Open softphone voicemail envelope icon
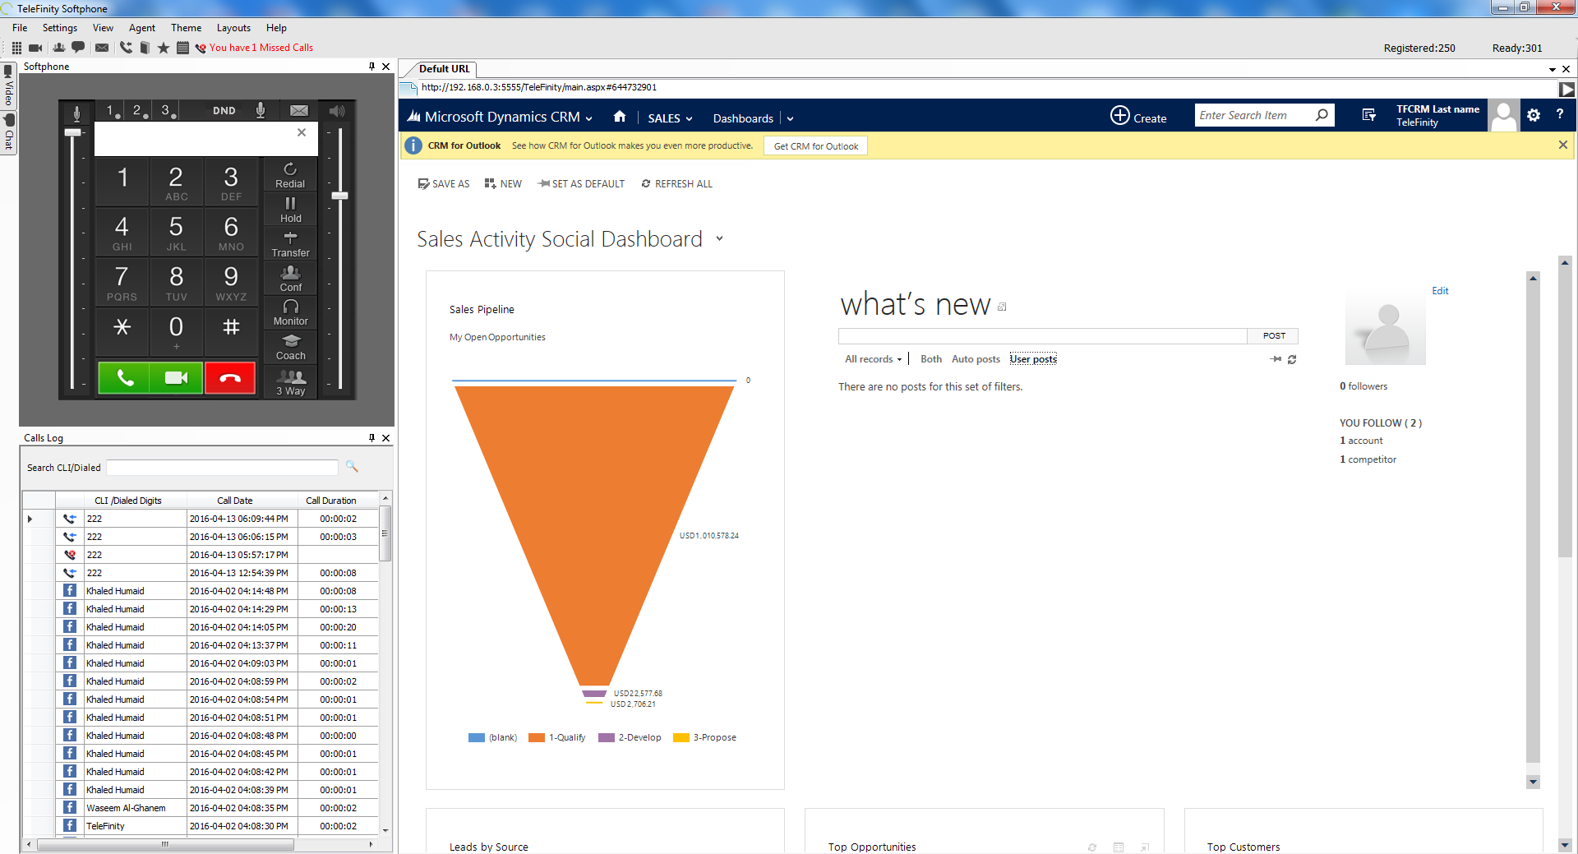Screen dimensions: 1578x854 (x=299, y=110)
